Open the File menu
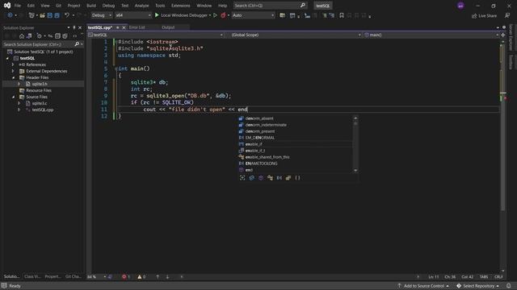Screen dimensions: 517x290 (x=18, y=6)
